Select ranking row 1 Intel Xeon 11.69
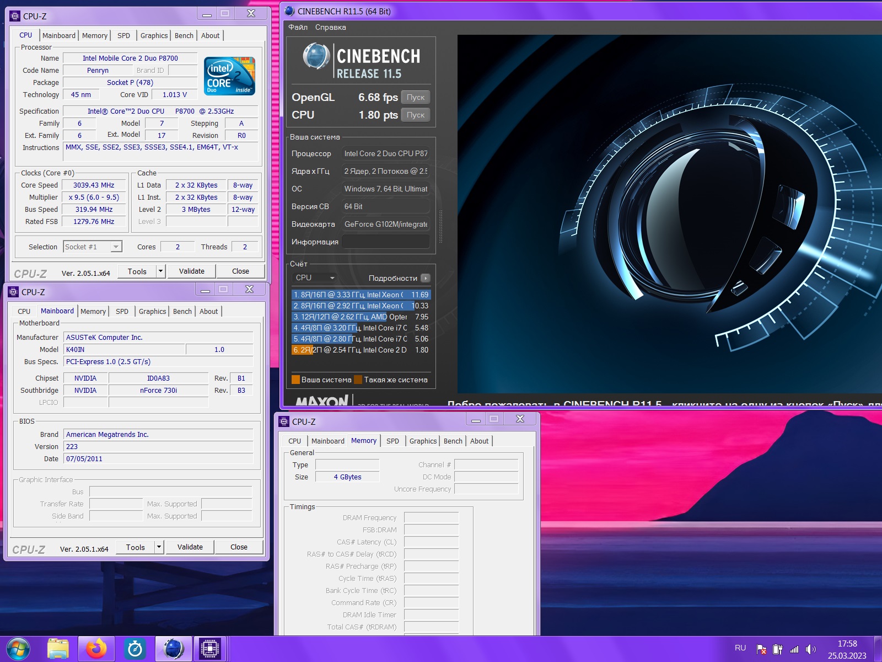The width and height of the screenshot is (882, 662). click(x=361, y=295)
